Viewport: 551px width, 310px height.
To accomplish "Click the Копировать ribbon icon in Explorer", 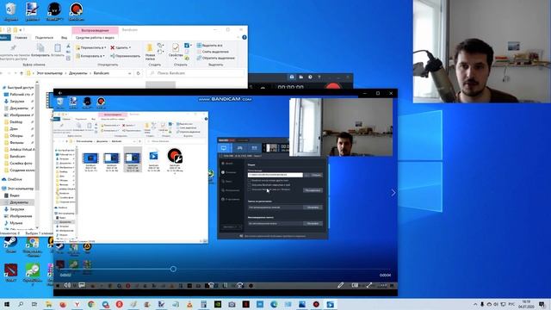I will click(x=40, y=51).
